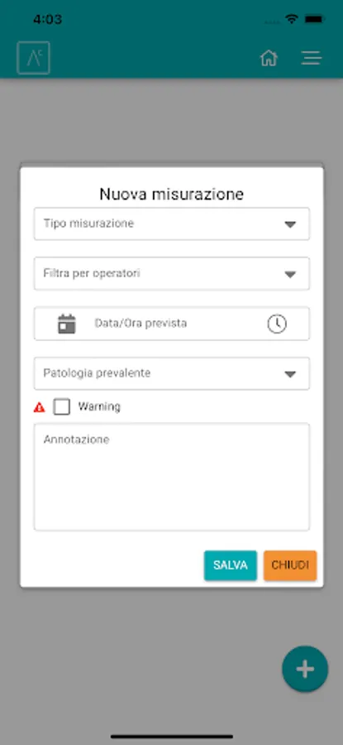343x745 pixels.
Task: Focus the Annotazione text area
Action: [172, 477]
